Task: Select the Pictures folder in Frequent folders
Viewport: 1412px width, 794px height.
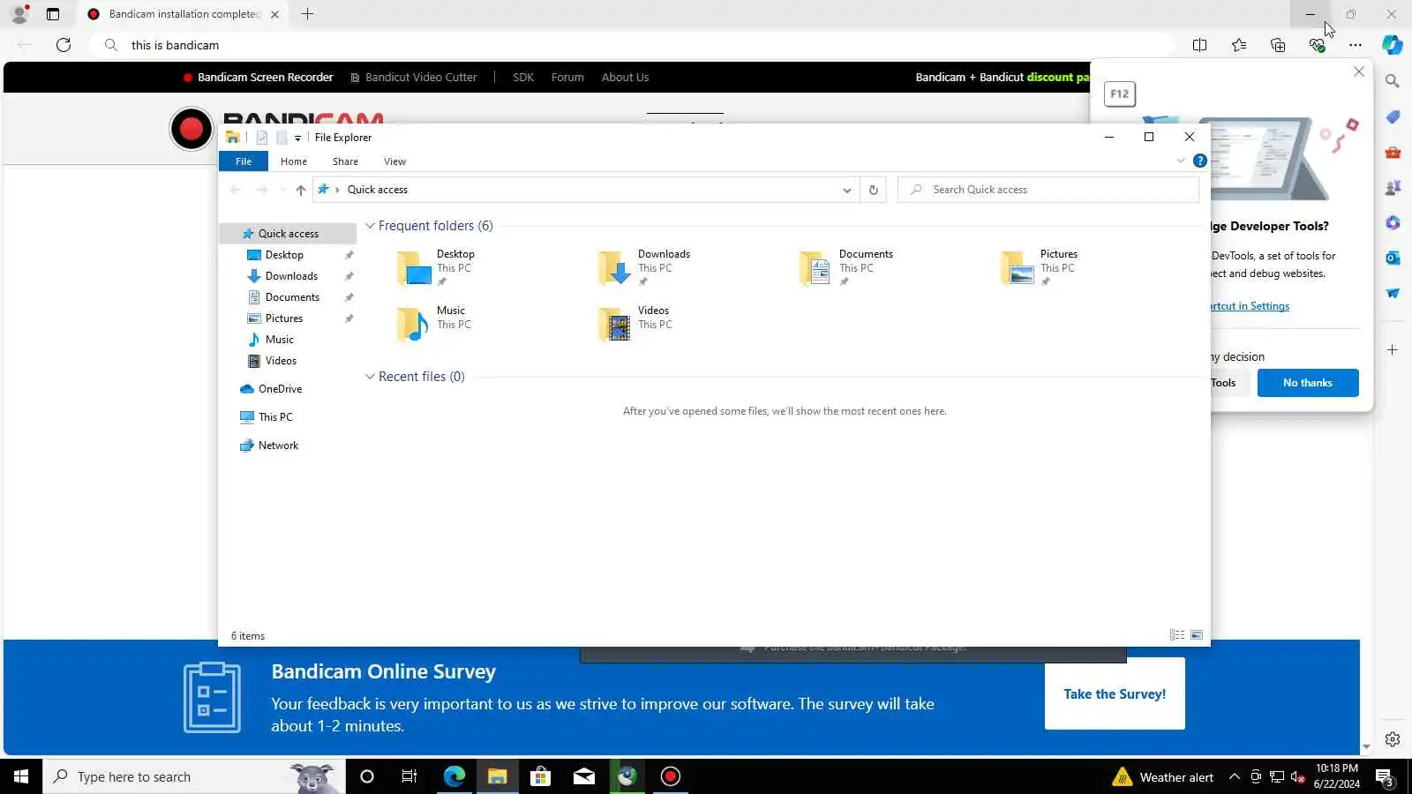Action: coord(1039,268)
